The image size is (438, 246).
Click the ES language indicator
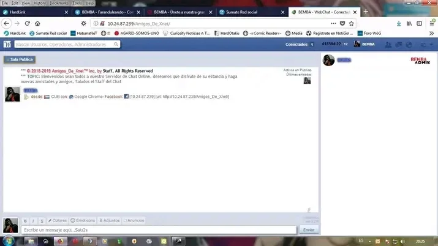tap(361, 240)
